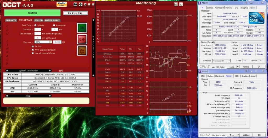This screenshot has height=138, width=268.
Task: Open the CPU tab in the lower CPU-Z window
Action: pyautogui.click(x=203, y=76)
